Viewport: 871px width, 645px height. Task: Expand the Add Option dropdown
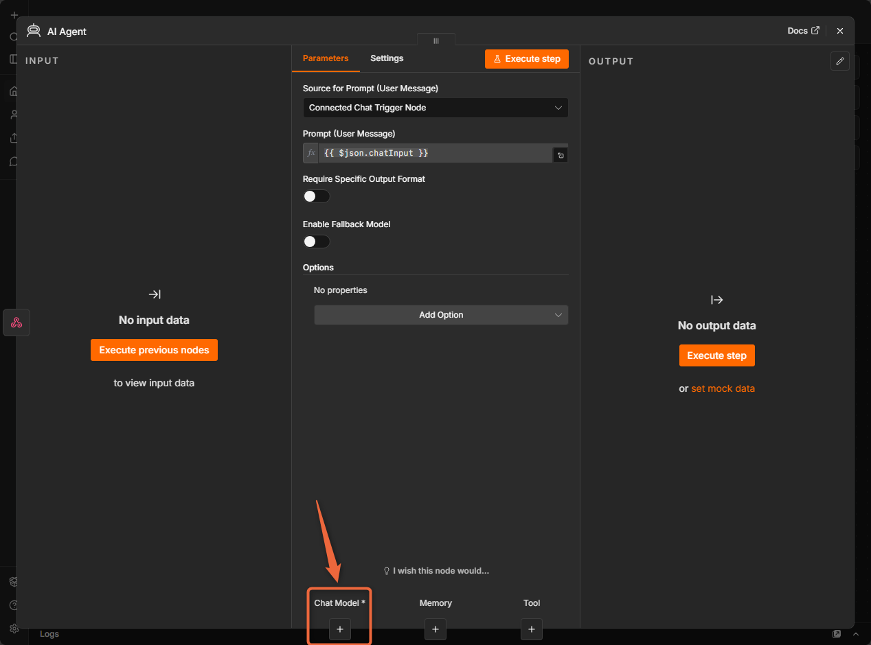(441, 315)
